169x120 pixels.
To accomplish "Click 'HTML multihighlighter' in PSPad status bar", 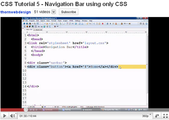I will point(69,107).
